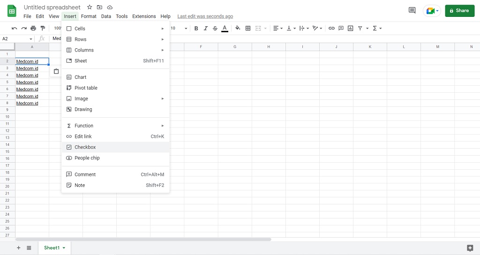480x255 pixels.
Task: Expand the merge cells dropdown arrow
Action: pyautogui.click(x=265, y=28)
